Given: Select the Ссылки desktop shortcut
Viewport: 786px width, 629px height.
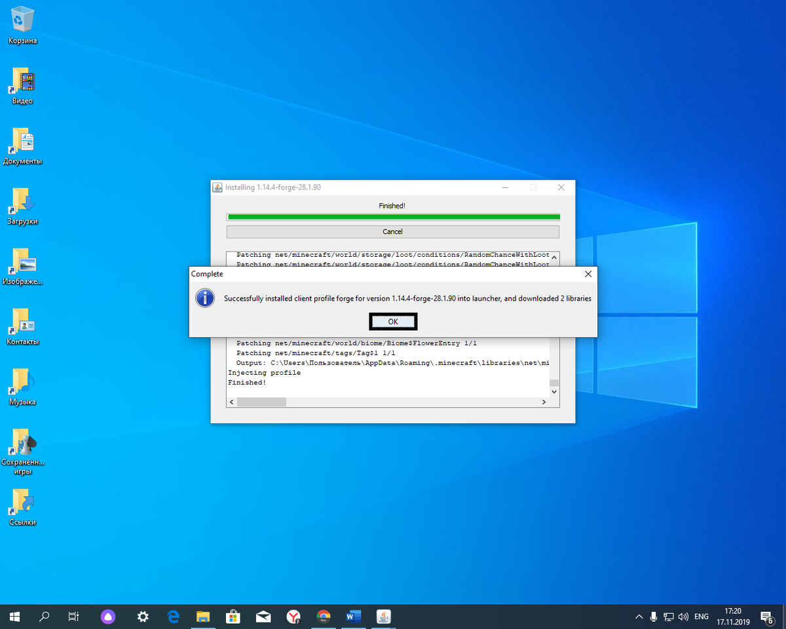Looking at the screenshot, I should click(x=22, y=508).
